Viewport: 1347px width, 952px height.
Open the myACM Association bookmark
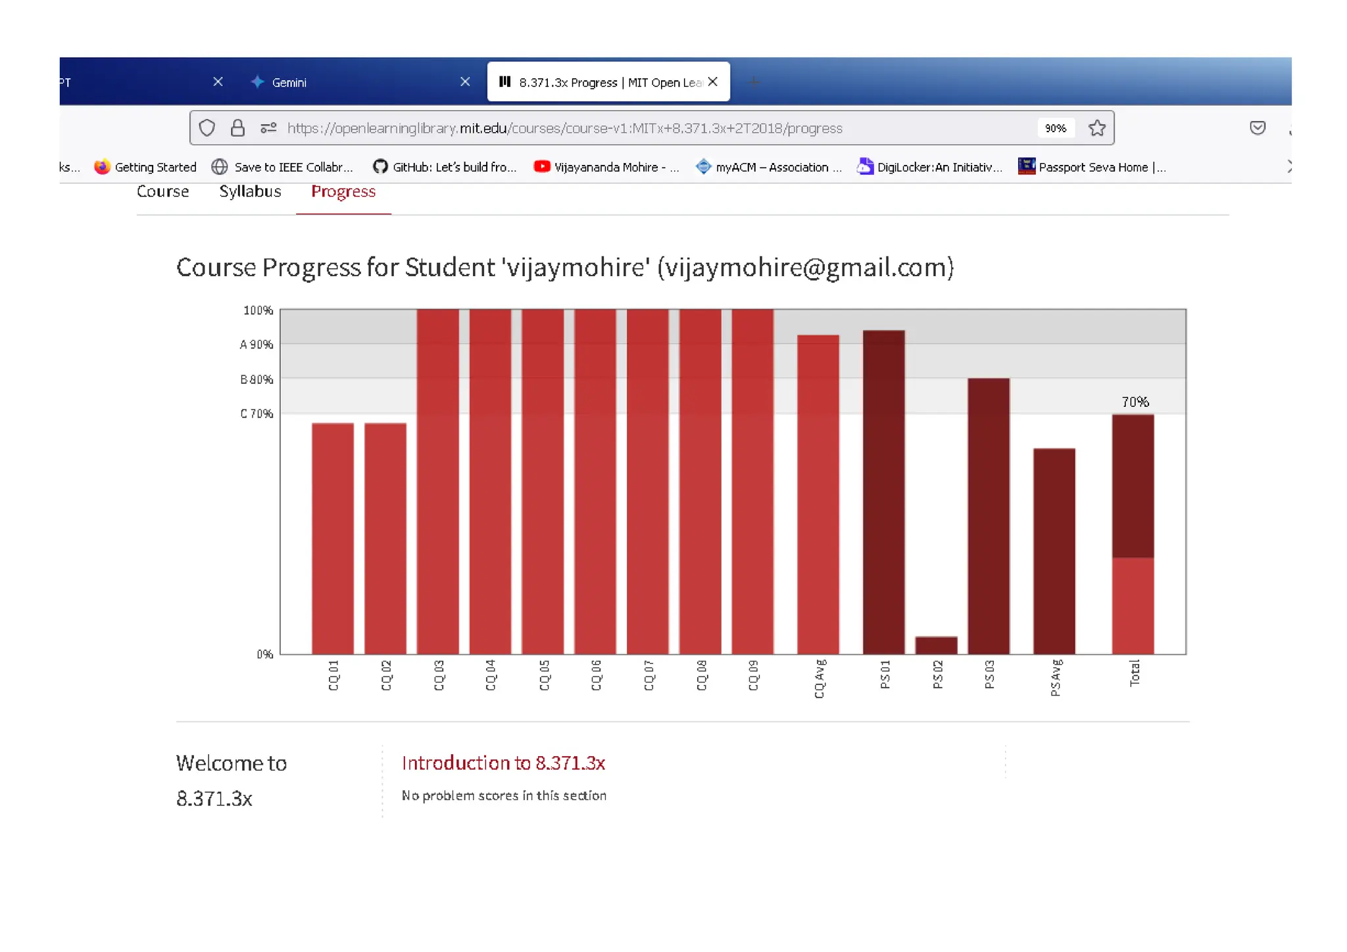pos(768,167)
